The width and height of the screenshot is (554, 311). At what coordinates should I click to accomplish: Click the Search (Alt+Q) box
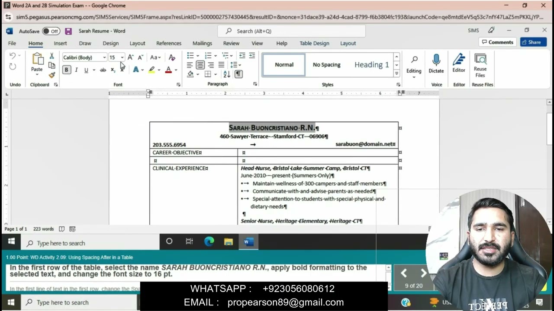click(x=292, y=31)
